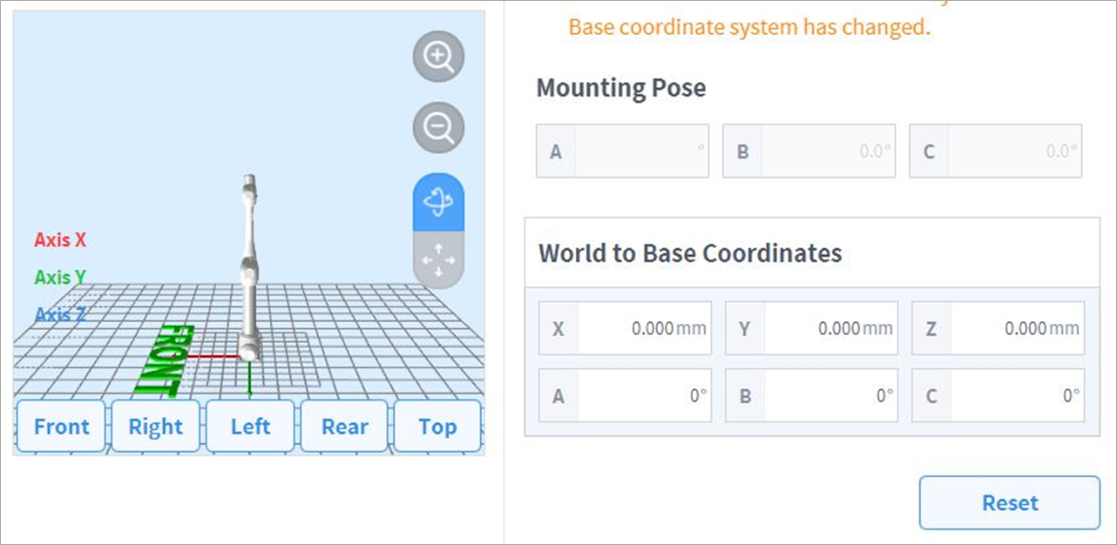Click the zoom in magnifier icon

coord(438,58)
